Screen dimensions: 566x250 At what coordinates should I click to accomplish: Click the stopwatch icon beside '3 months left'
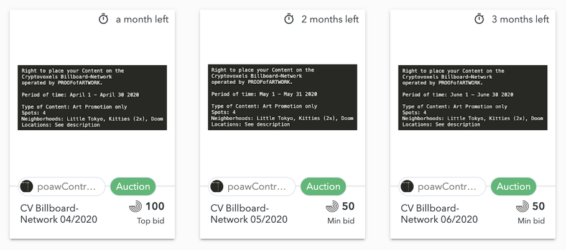pyautogui.click(x=479, y=19)
